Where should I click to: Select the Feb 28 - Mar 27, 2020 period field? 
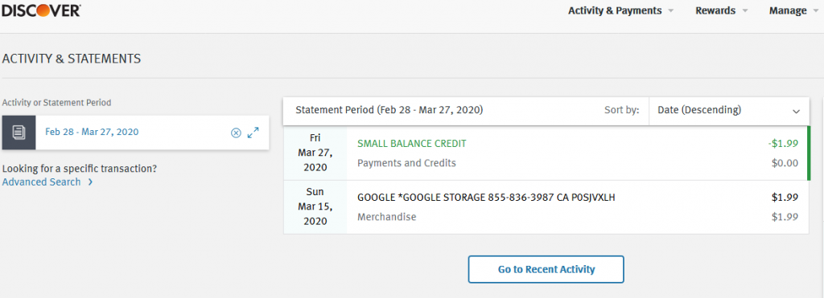click(135, 133)
